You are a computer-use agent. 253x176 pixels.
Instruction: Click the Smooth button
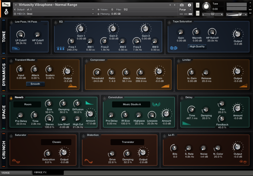[x=35, y=84]
